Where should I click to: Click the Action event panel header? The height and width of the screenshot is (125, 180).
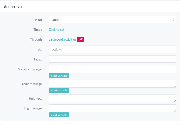click(x=90, y=7)
